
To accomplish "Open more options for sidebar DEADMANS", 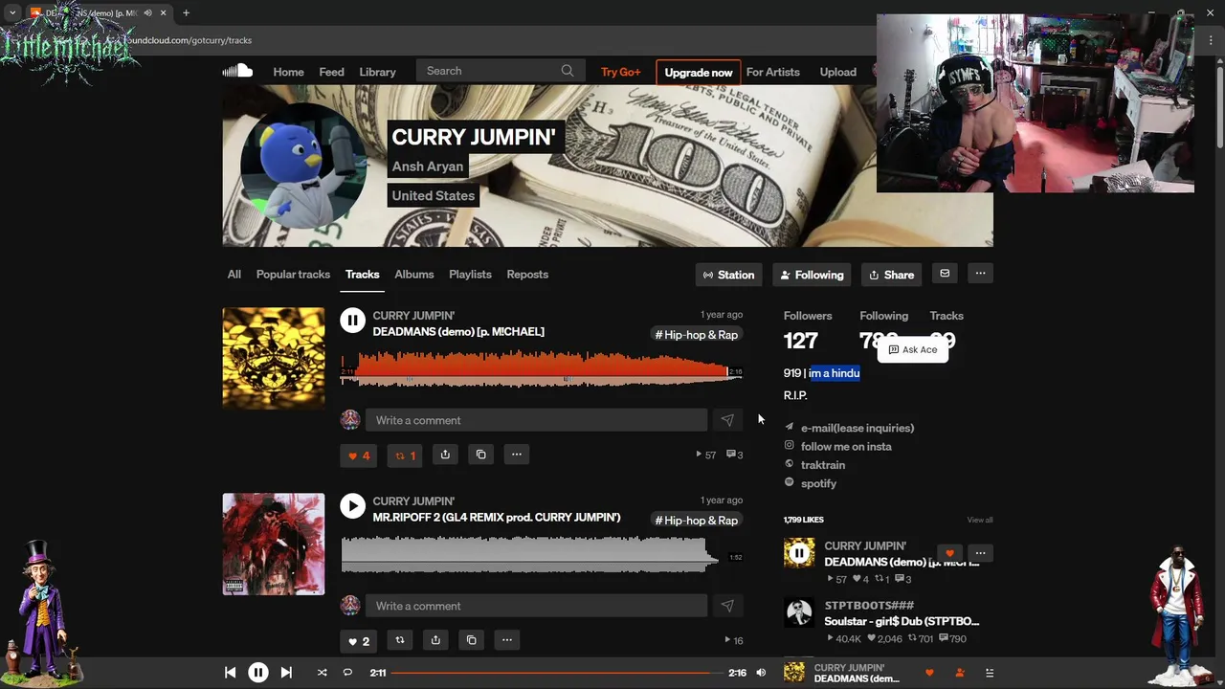I will coord(980,553).
